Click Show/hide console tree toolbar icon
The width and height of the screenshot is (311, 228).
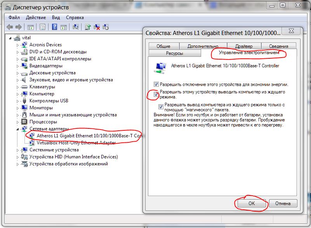[31, 27]
